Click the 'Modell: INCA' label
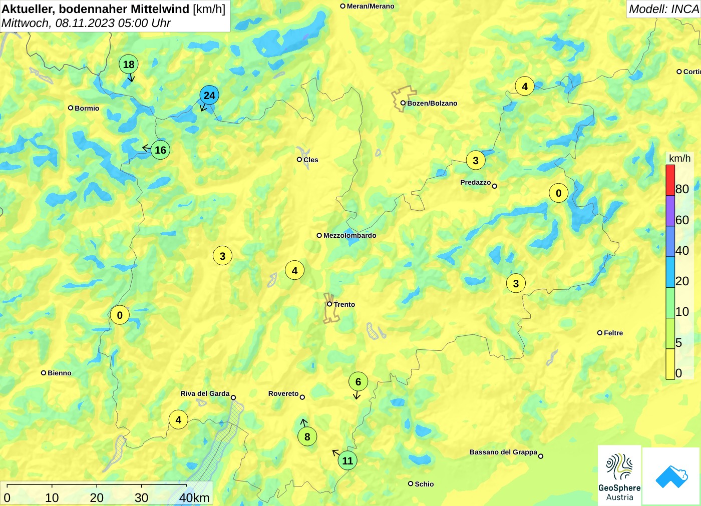Viewport: 701px width, 506px height. pyautogui.click(x=663, y=9)
